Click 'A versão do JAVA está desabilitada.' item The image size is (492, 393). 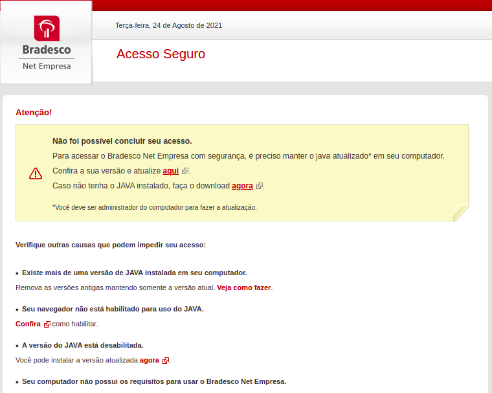pos(82,345)
